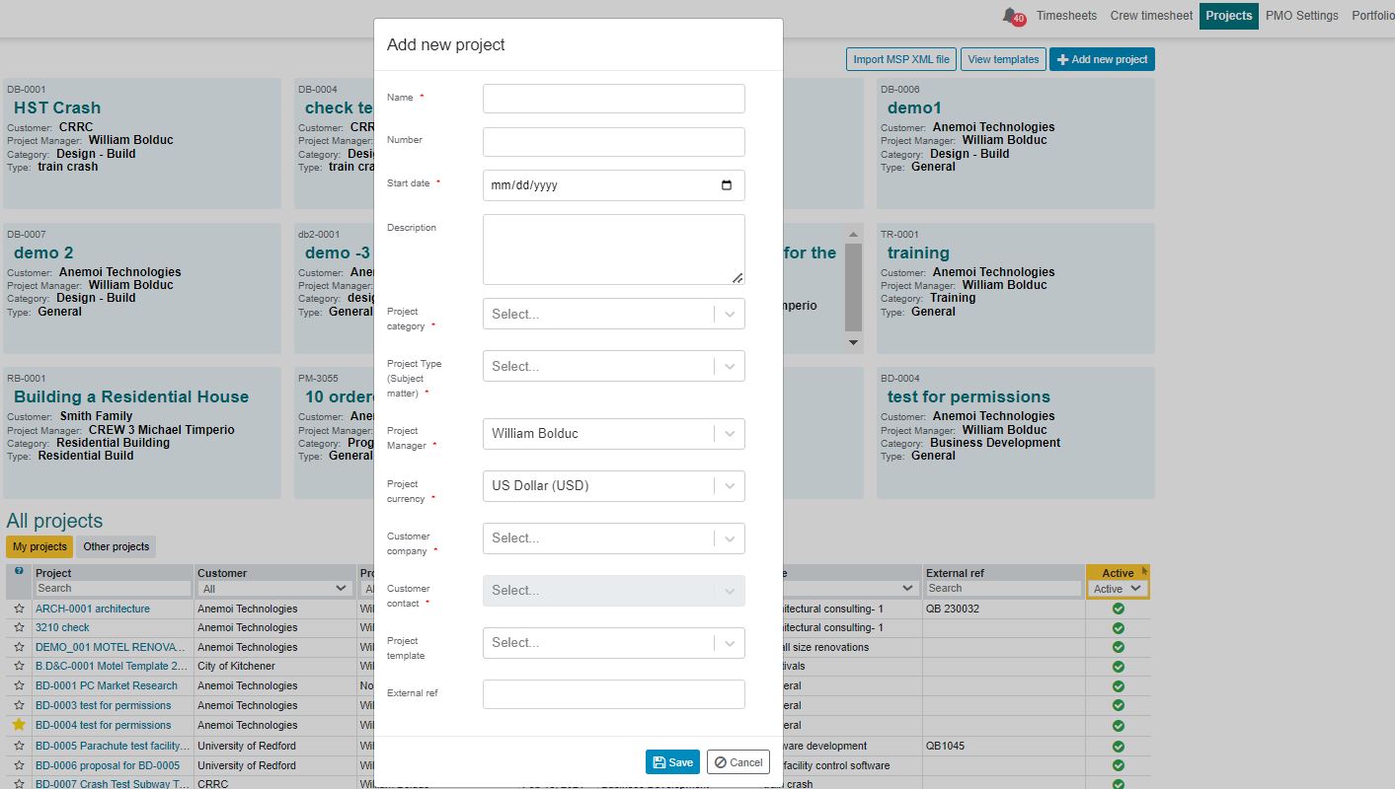1395x789 pixels.
Task: Toggle favorite star for ARCH-0001 architecture
Action: (x=19, y=609)
